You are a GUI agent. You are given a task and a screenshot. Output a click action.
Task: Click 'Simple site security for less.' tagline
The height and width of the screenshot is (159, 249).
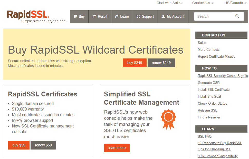[x=44, y=21]
